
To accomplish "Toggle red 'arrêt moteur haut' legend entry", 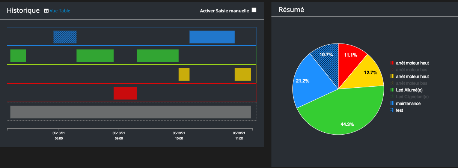I will 409,63.
